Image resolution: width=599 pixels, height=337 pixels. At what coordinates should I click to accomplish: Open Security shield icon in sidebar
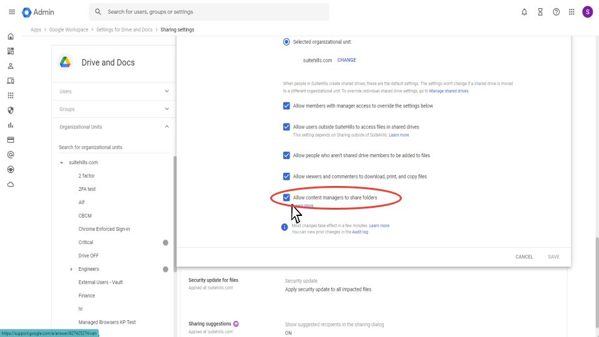tap(11, 110)
